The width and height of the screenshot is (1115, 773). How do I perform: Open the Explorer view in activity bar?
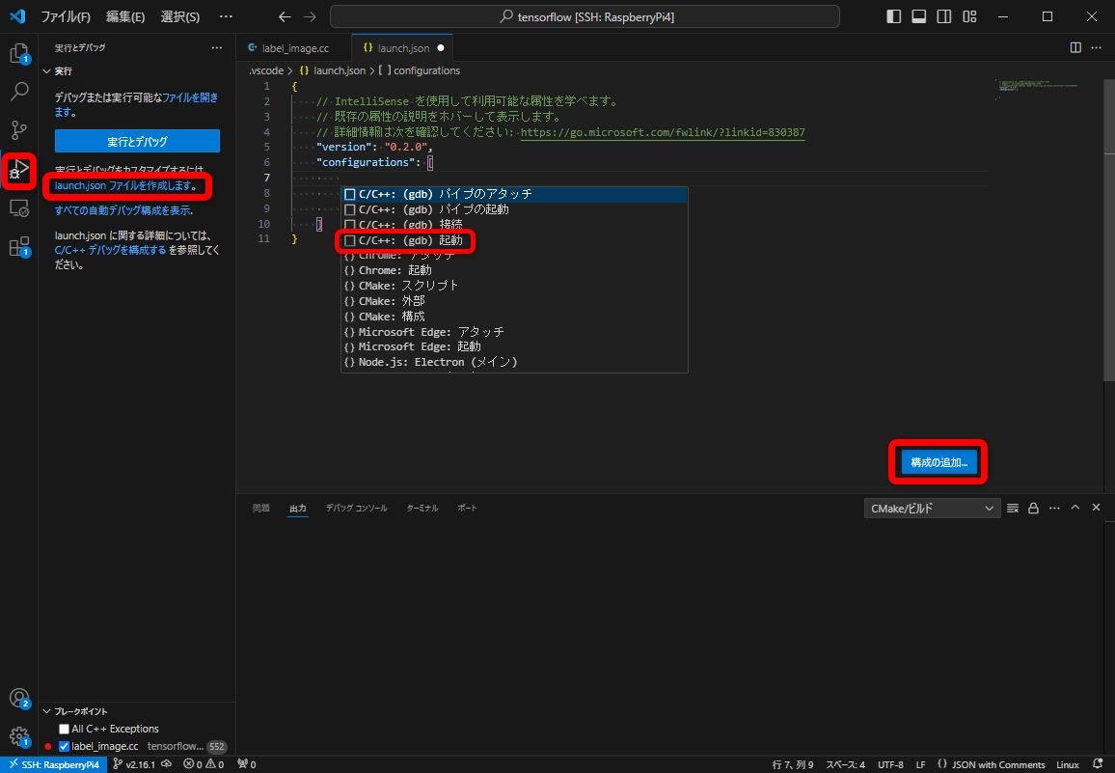coord(19,53)
